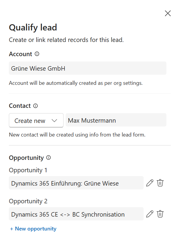Screen dimensions: 177x242
Task: Click the Qualify lead heading
Action: click(33, 27)
